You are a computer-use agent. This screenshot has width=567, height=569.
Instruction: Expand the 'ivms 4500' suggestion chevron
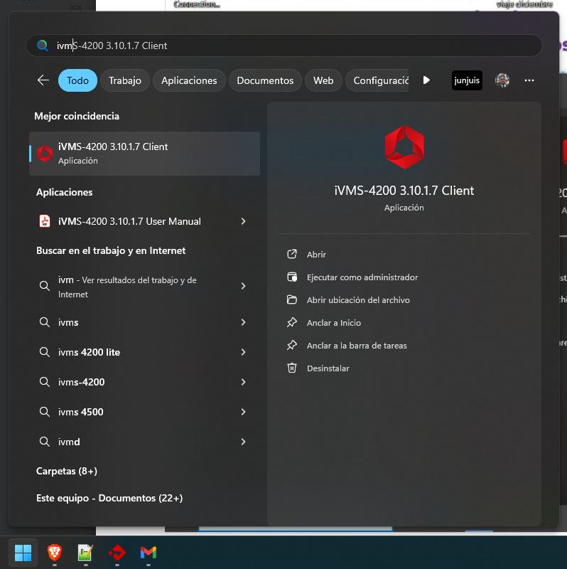tap(243, 412)
